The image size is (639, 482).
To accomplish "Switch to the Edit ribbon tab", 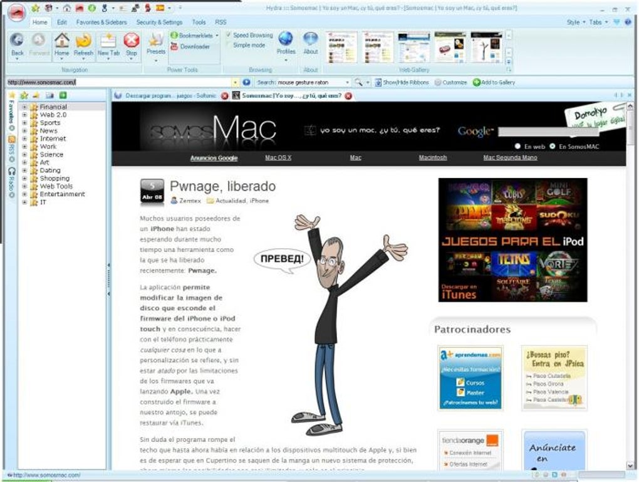I will point(61,22).
